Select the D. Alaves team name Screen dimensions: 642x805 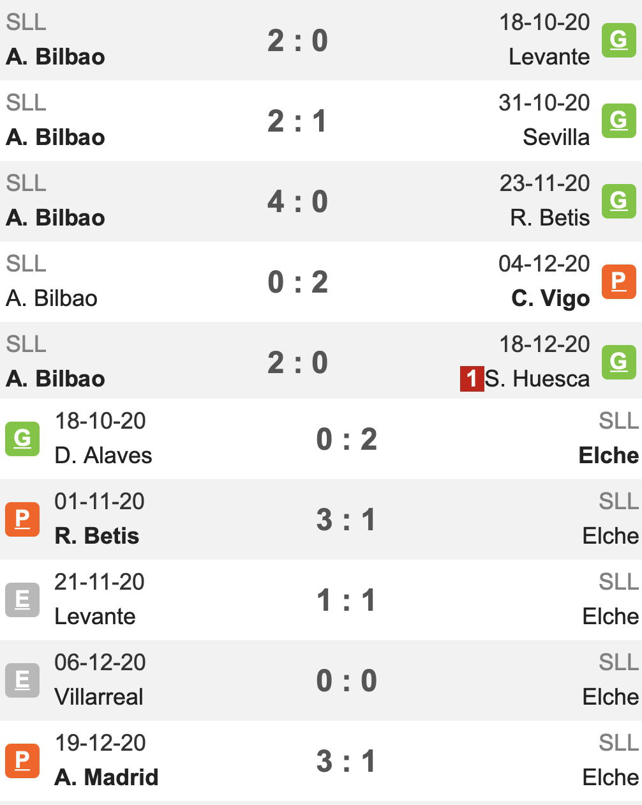103,456
